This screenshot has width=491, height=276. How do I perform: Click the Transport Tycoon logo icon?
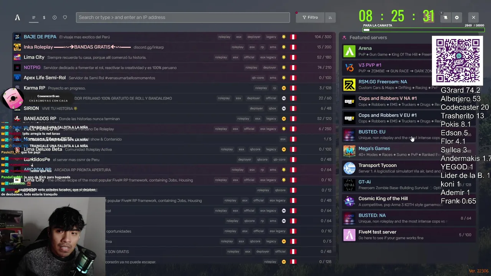[x=349, y=168]
